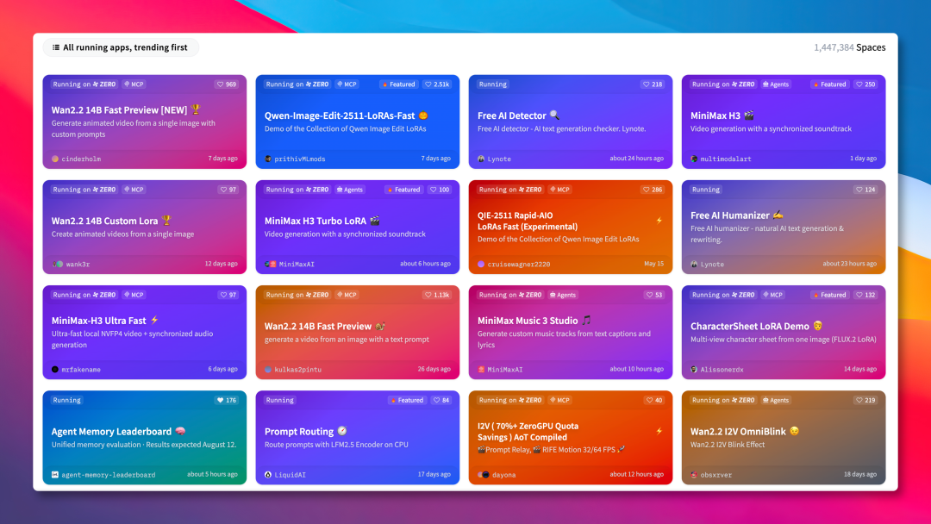Click the Featured badge on Prompt Routing
The image size is (931, 524).
pos(407,400)
